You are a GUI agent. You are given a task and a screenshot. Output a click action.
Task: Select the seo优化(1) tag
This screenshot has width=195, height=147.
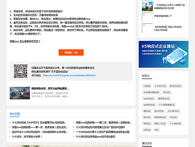(149, 99)
